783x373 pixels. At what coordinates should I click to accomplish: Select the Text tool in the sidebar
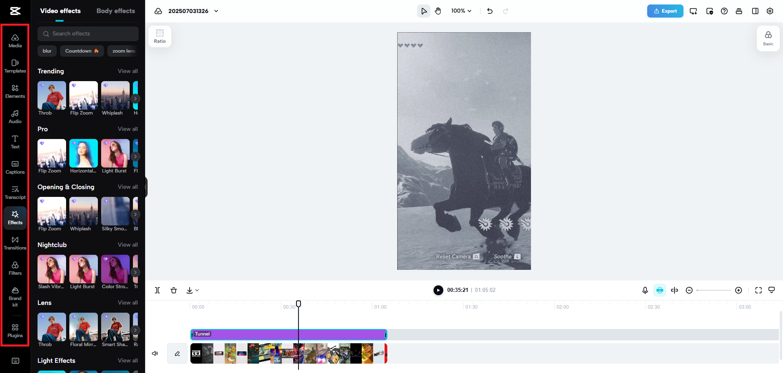pyautogui.click(x=15, y=142)
